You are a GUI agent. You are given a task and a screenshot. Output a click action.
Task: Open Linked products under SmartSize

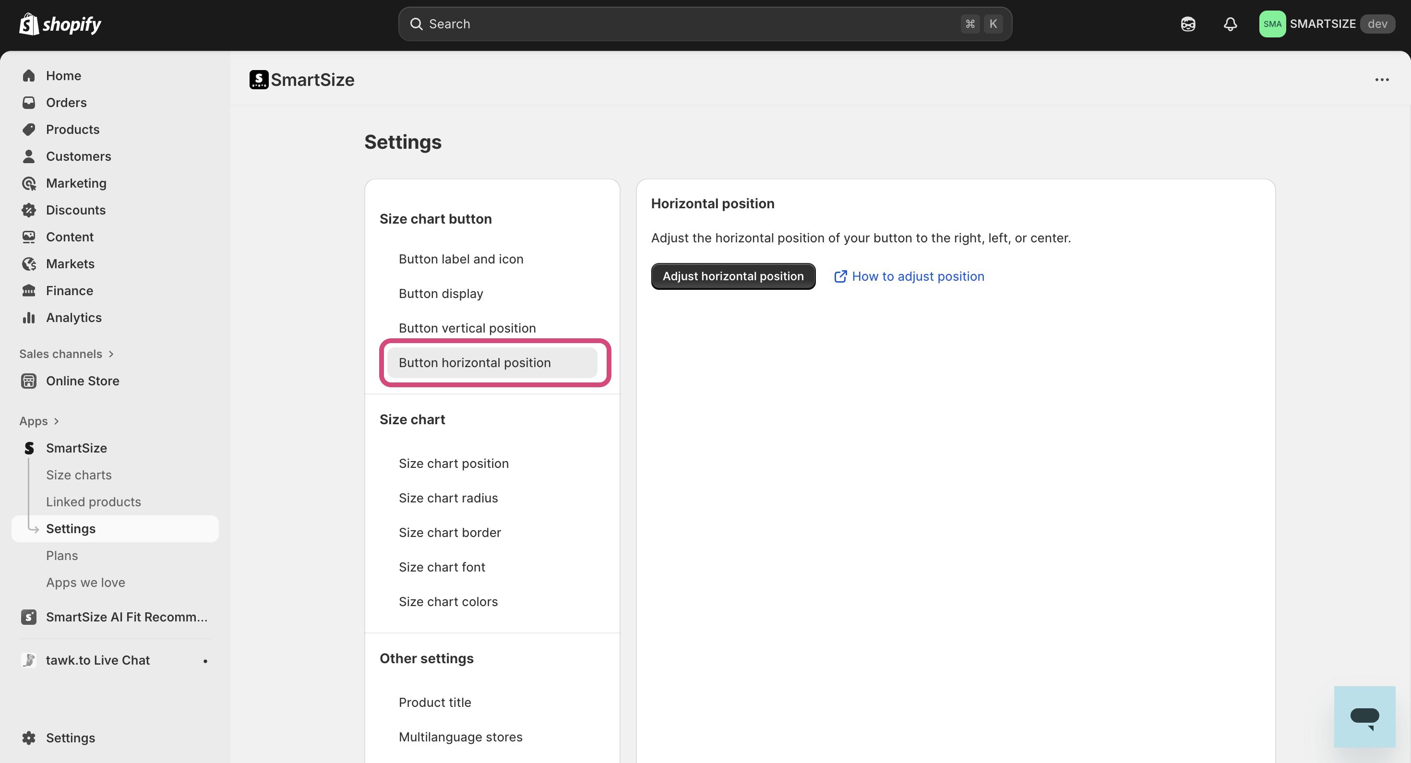[x=93, y=502]
